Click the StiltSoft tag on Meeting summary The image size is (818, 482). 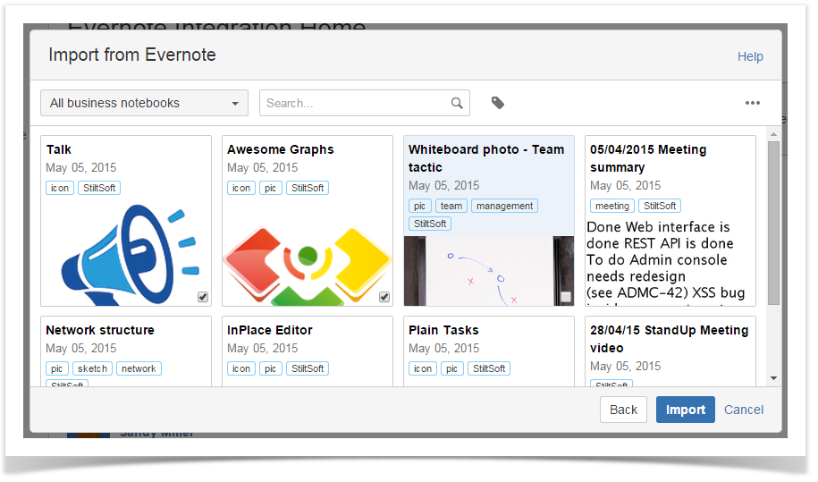point(660,206)
